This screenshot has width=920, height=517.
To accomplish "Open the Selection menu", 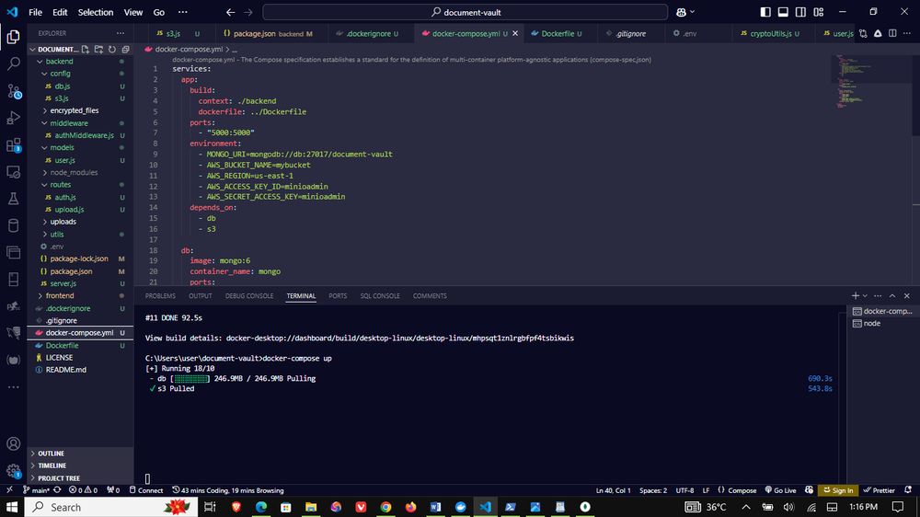I will tap(96, 12).
